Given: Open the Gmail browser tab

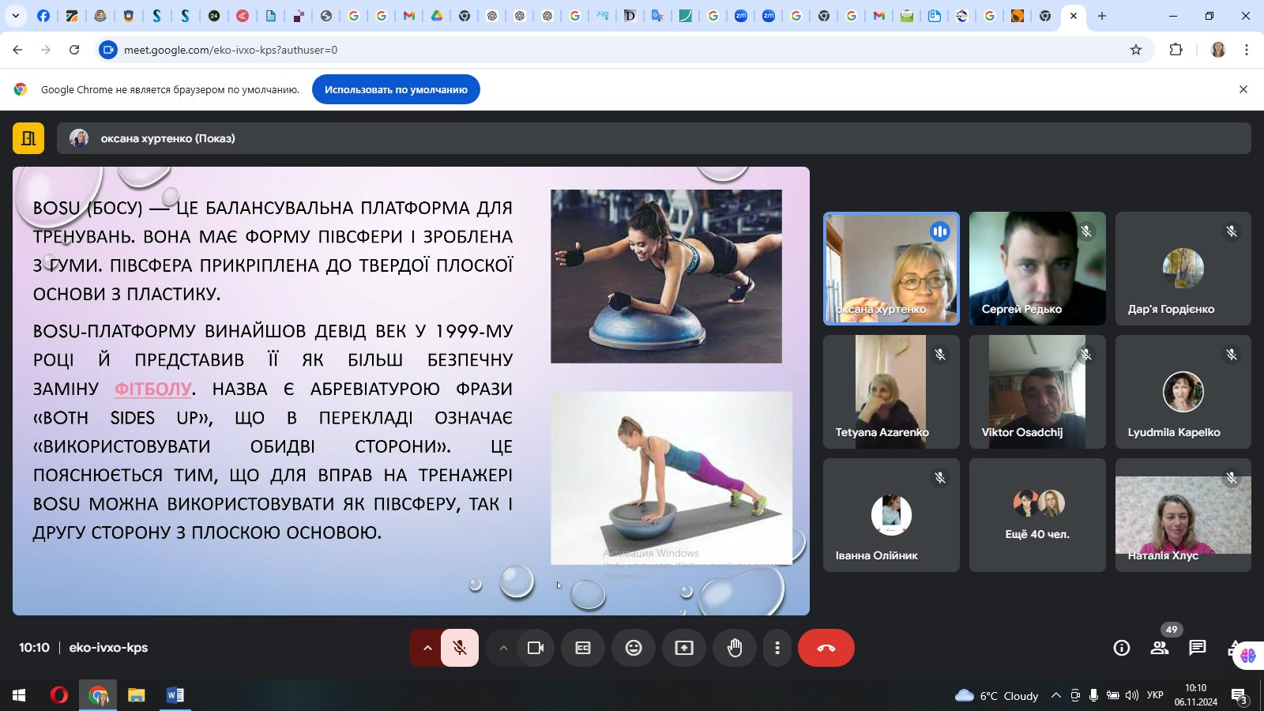Looking at the screenshot, I should 409,16.
